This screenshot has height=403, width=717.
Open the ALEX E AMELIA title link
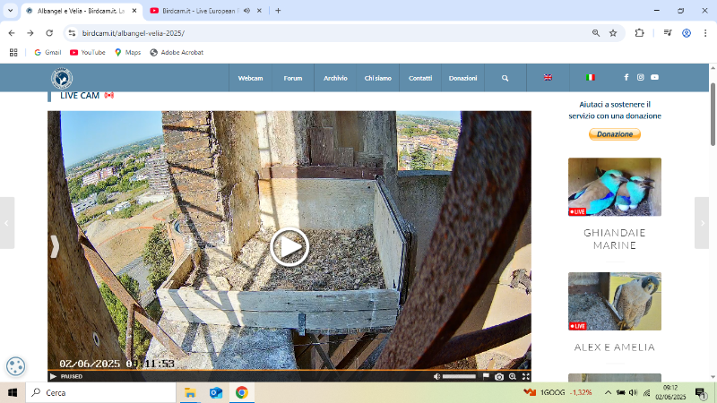pyautogui.click(x=615, y=347)
